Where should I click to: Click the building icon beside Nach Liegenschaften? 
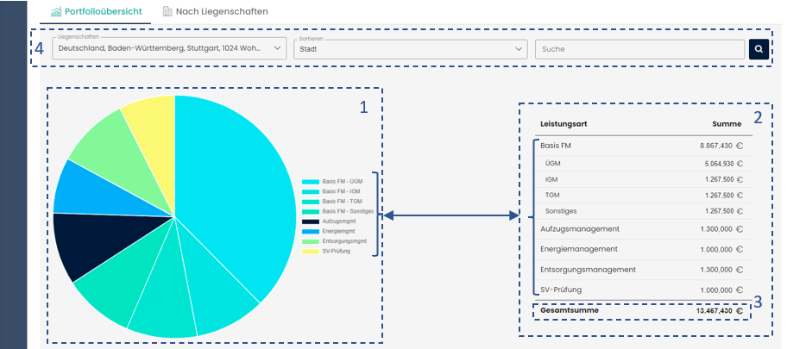point(167,12)
